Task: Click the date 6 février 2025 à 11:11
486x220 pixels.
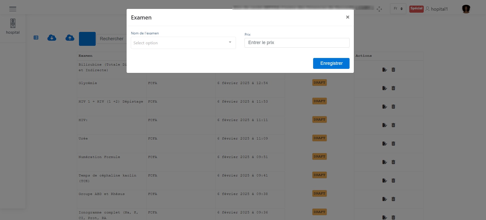Action: pos(242,120)
